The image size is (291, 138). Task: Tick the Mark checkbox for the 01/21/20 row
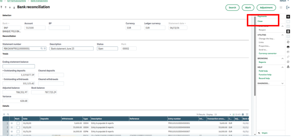(x=18, y=127)
